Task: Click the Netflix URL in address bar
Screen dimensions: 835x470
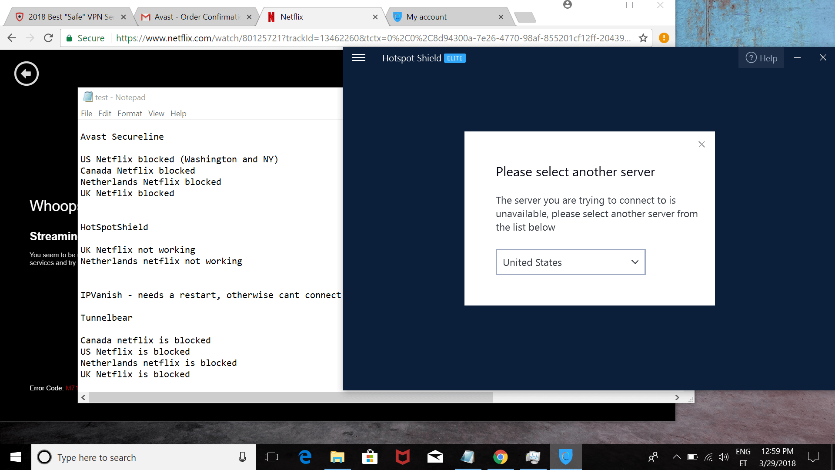Action: coord(373,38)
